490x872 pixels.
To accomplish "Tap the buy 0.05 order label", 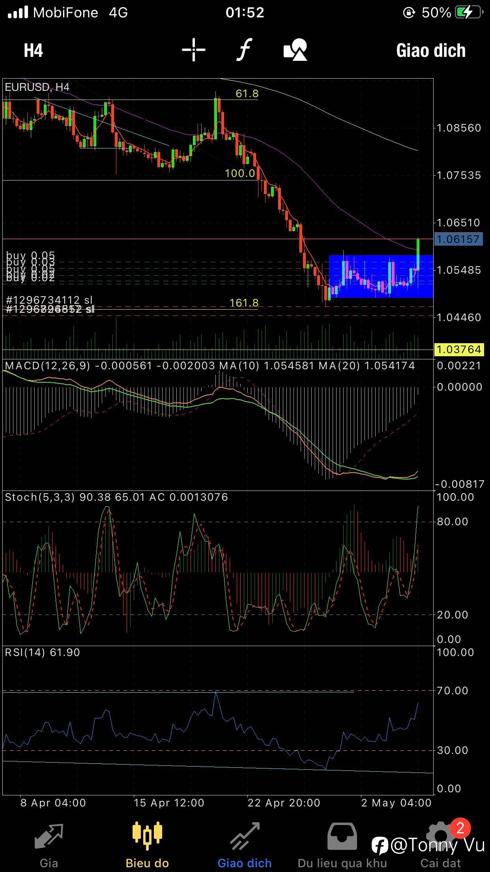I will [30, 256].
